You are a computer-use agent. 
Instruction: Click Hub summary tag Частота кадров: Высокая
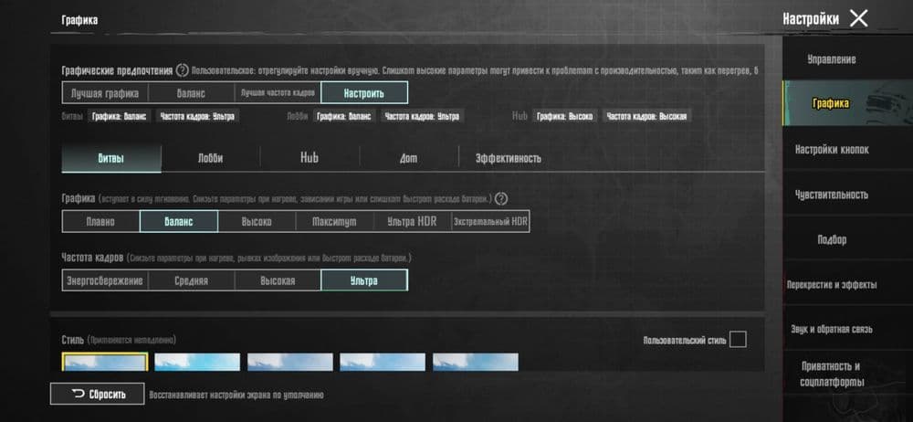click(x=646, y=117)
